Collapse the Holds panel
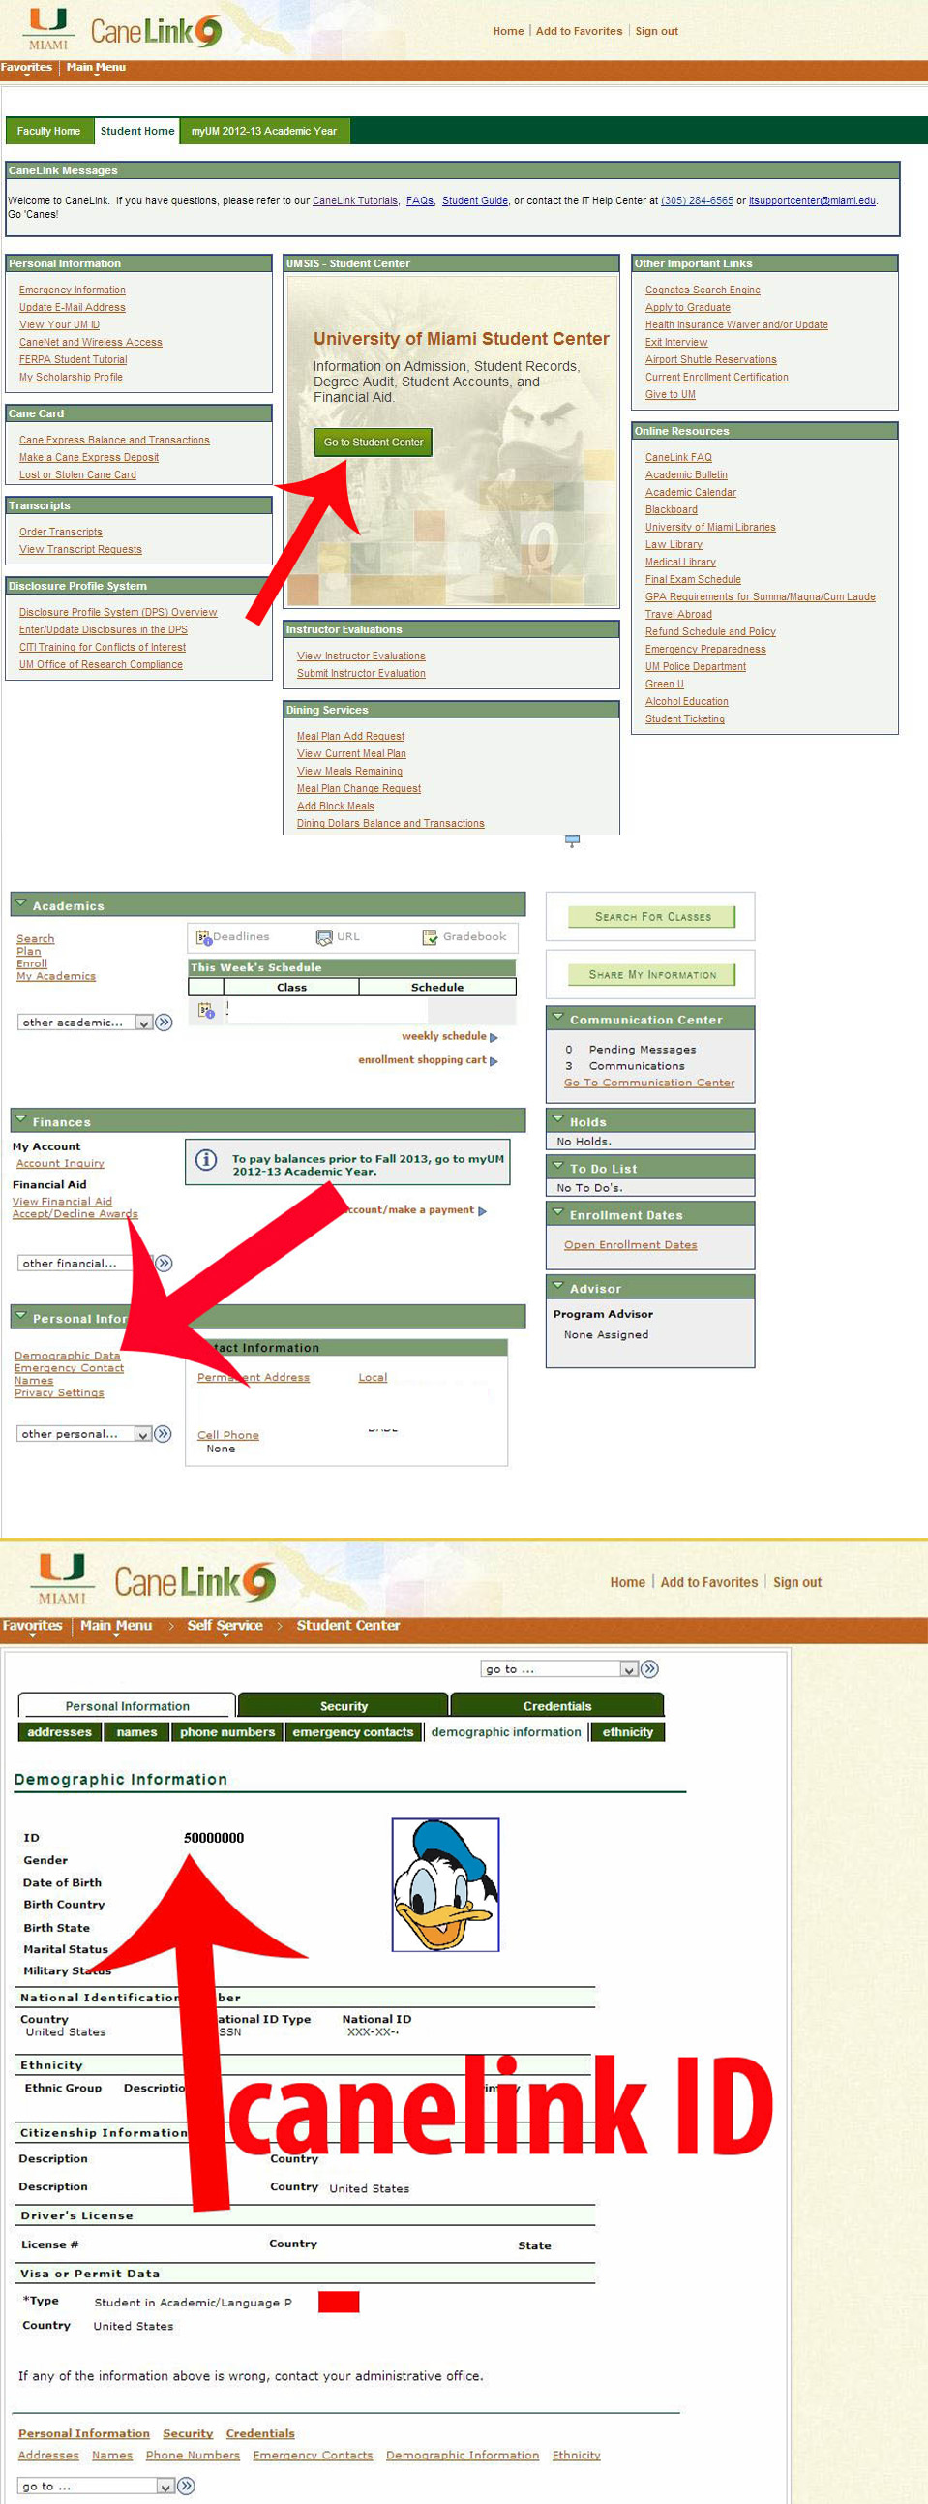Screen dimensions: 928x2504 pyautogui.click(x=557, y=1119)
